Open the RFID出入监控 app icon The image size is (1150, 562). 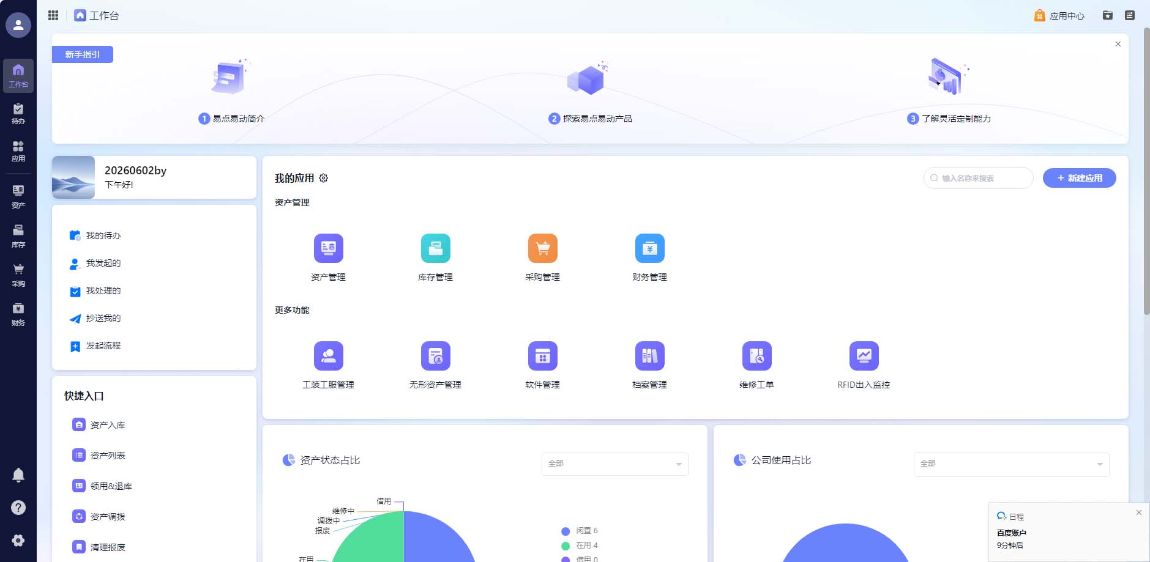[x=864, y=356]
